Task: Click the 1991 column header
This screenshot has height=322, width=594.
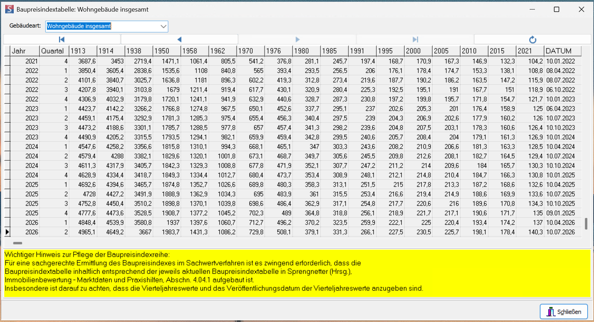Action: [362, 51]
